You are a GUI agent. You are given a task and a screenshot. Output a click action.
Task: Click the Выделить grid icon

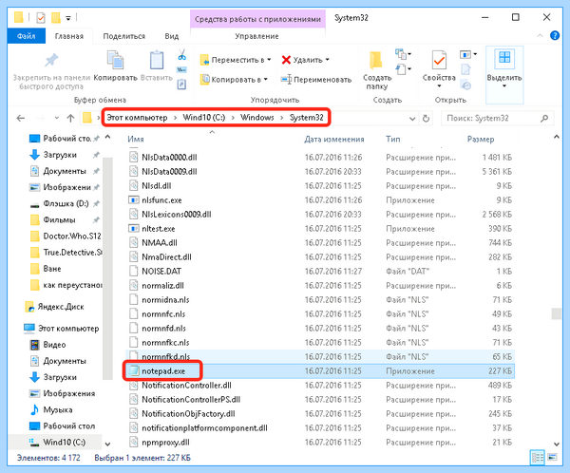pos(504,59)
